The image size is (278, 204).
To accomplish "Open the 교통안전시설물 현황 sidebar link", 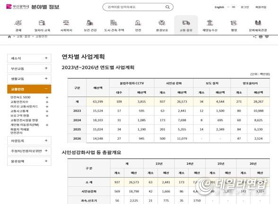I will coord(24,120).
